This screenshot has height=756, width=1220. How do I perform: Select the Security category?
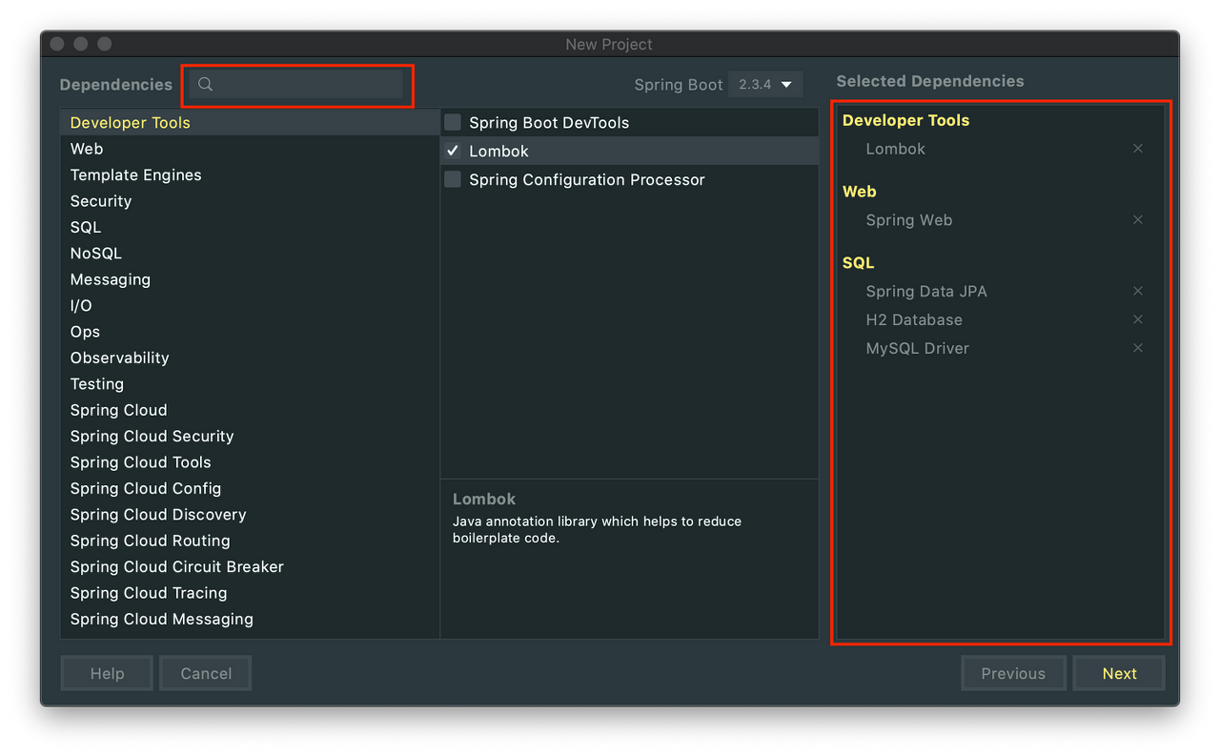click(250, 201)
